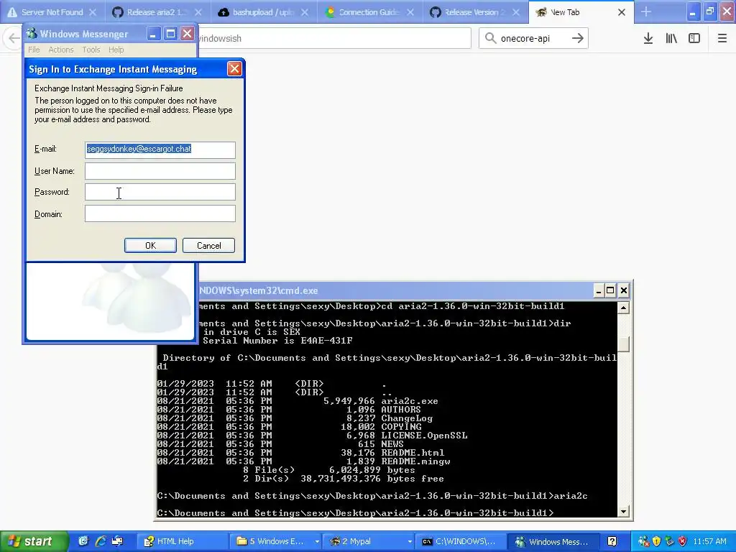
Task: Click aria2c.exe in the directory listing
Action: pyautogui.click(x=409, y=401)
